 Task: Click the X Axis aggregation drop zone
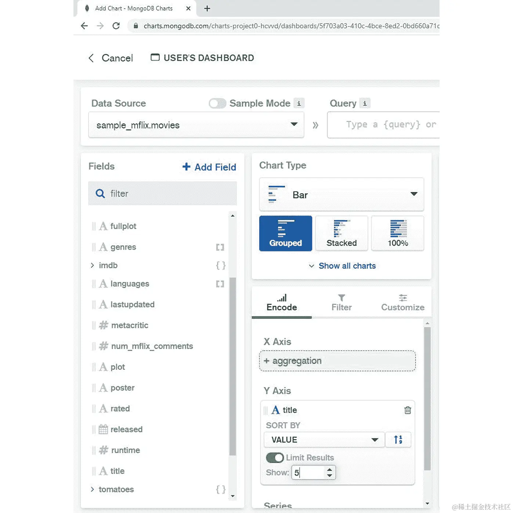[337, 361]
